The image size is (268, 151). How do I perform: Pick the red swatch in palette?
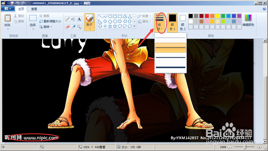tap(207, 16)
